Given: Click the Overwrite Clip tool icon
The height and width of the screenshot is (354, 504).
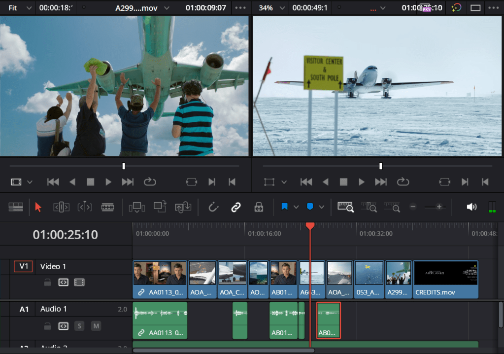Looking at the screenshot, I should click(160, 207).
